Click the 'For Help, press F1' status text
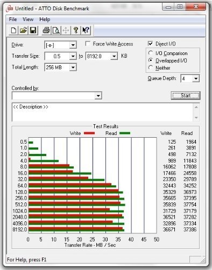 point(26,260)
